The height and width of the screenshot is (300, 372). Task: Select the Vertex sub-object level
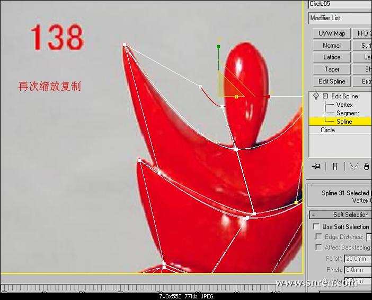[x=344, y=105]
